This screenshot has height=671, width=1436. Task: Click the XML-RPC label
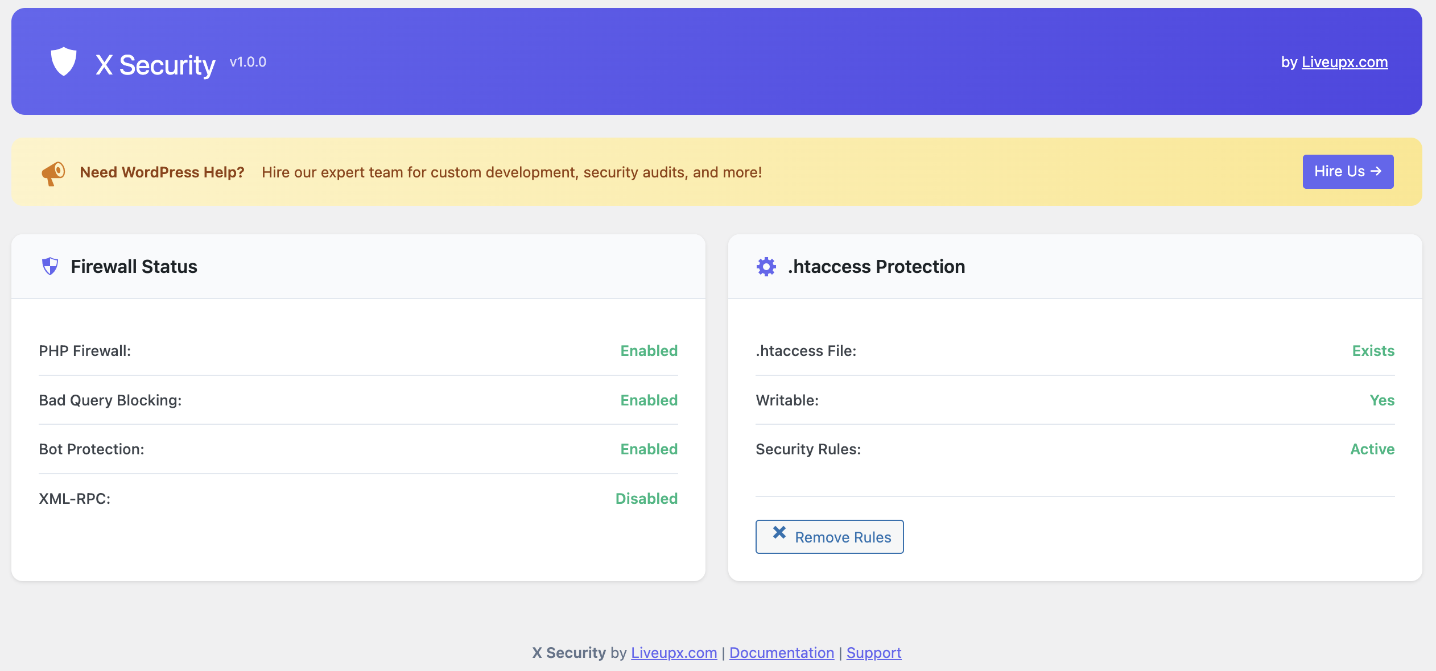75,499
